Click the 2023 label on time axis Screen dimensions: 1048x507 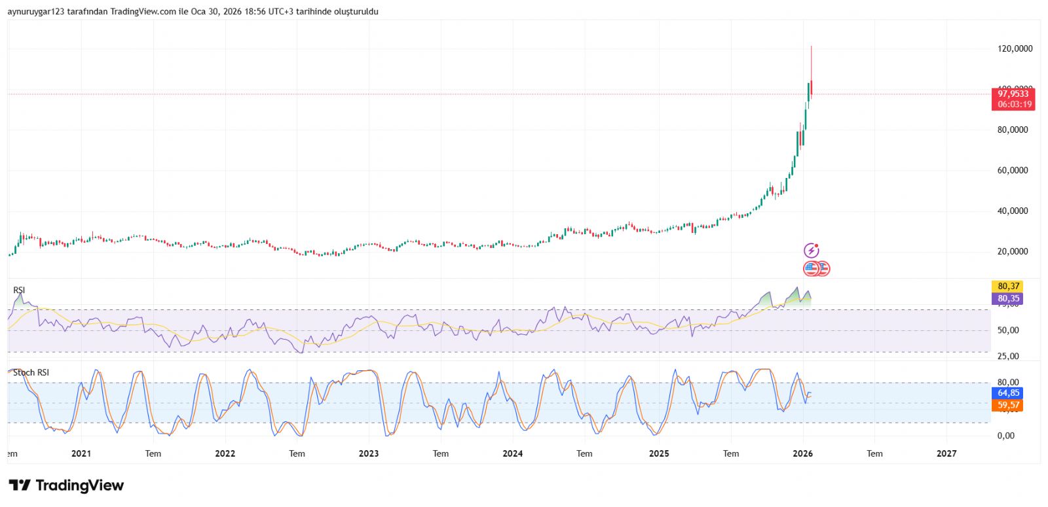coord(369,453)
